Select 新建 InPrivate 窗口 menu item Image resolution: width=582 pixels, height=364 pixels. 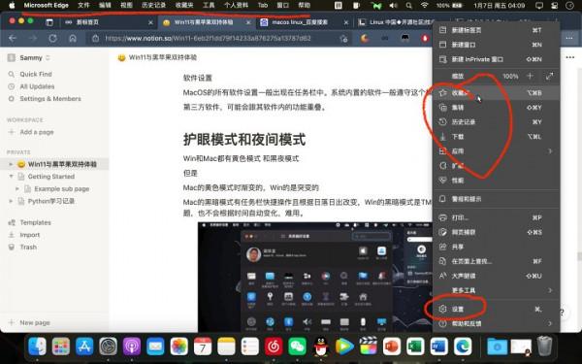[496, 59]
